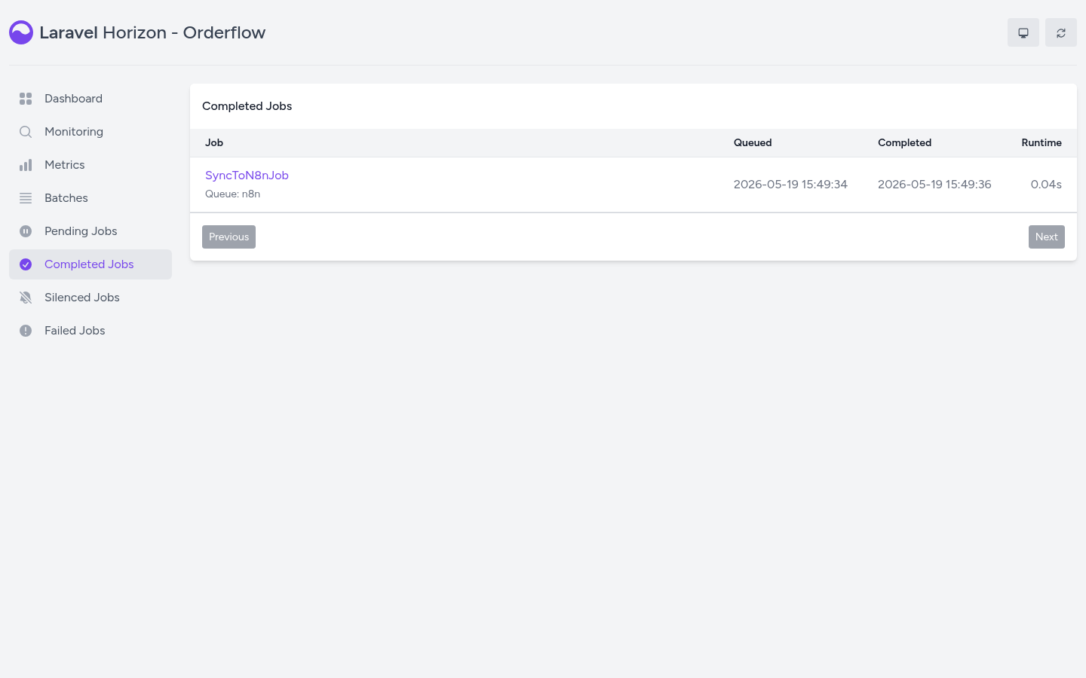Click the 'Queue: n8n' label
Screen dimensions: 1086x678
pos(232,194)
